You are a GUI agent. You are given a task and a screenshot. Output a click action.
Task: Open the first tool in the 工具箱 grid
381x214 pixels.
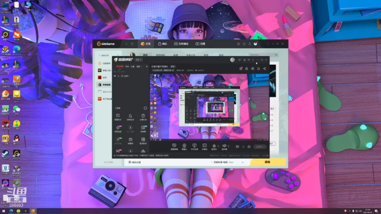[x=118, y=117]
